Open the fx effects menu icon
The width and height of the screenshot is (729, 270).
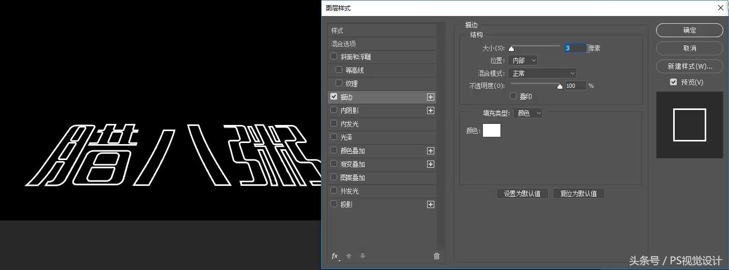click(x=335, y=256)
